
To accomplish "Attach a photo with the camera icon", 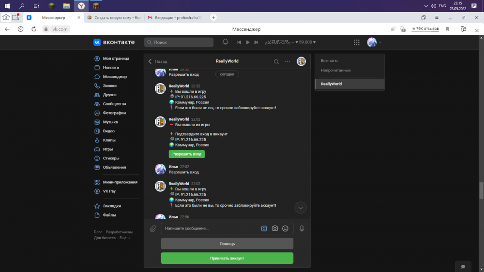I will tap(275, 228).
